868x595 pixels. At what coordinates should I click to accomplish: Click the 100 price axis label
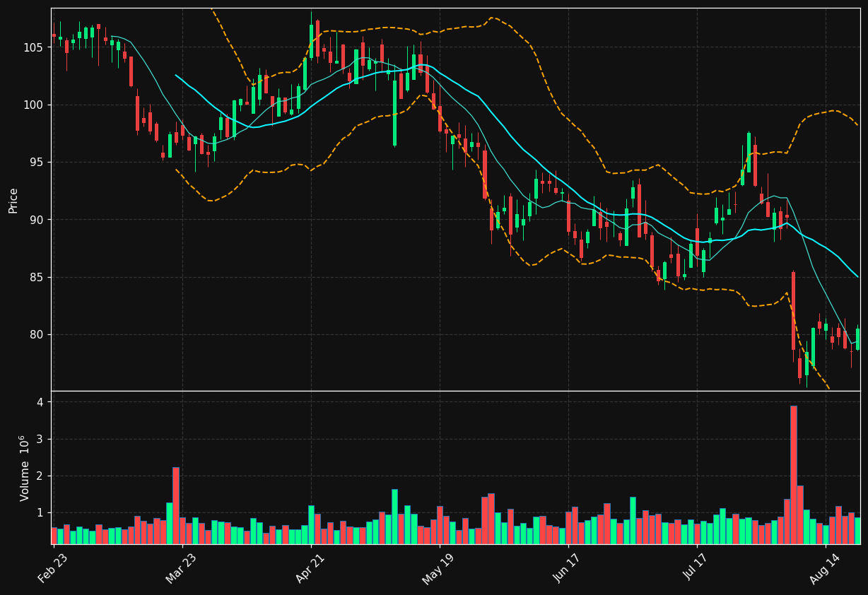click(34, 105)
